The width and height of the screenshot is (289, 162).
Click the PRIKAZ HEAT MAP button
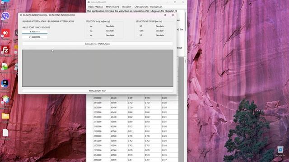pyautogui.click(x=98, y=91)
